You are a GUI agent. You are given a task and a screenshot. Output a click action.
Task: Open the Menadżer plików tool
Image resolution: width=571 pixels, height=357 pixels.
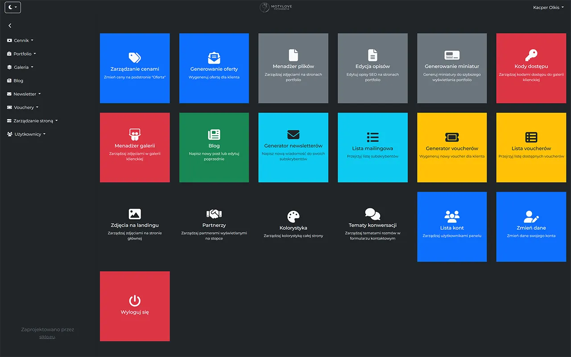[293, 68]
